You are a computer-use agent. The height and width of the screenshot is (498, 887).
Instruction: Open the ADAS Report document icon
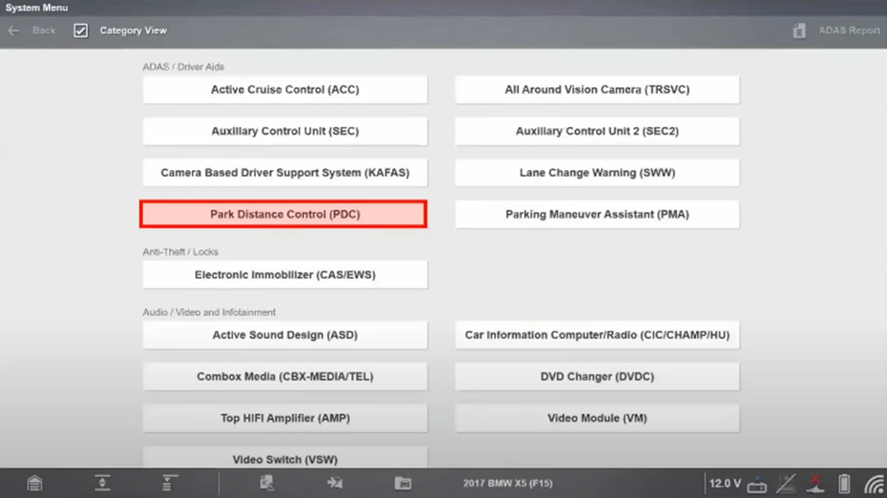tap(799, 30)
